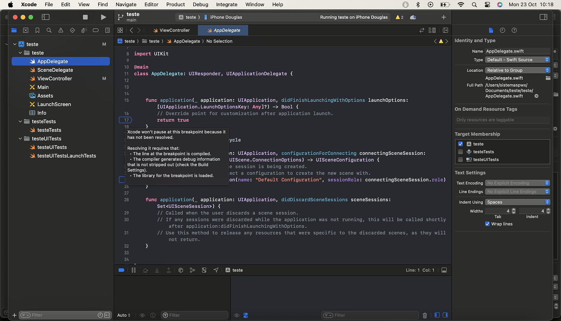Open the Debug Memory Graph tool
The width and height of the screenshot is (561, 321).
tap(192, 270)
